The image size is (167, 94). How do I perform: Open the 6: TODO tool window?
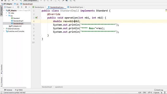[19, 90]
